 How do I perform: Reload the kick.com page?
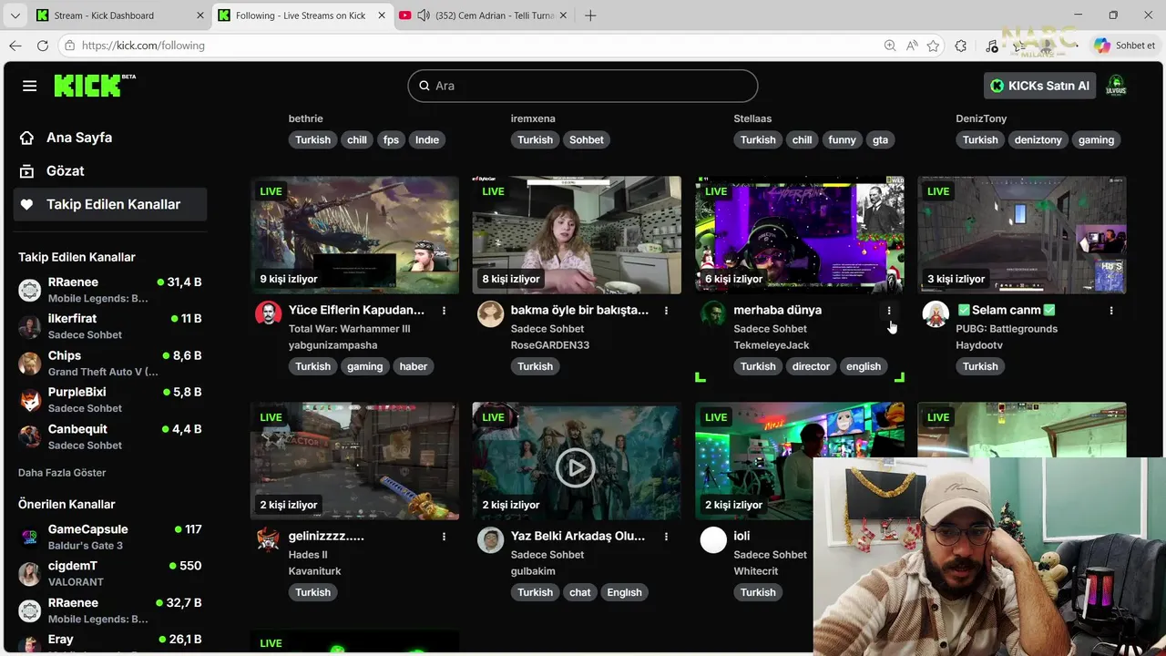click(x=43, y=46)
